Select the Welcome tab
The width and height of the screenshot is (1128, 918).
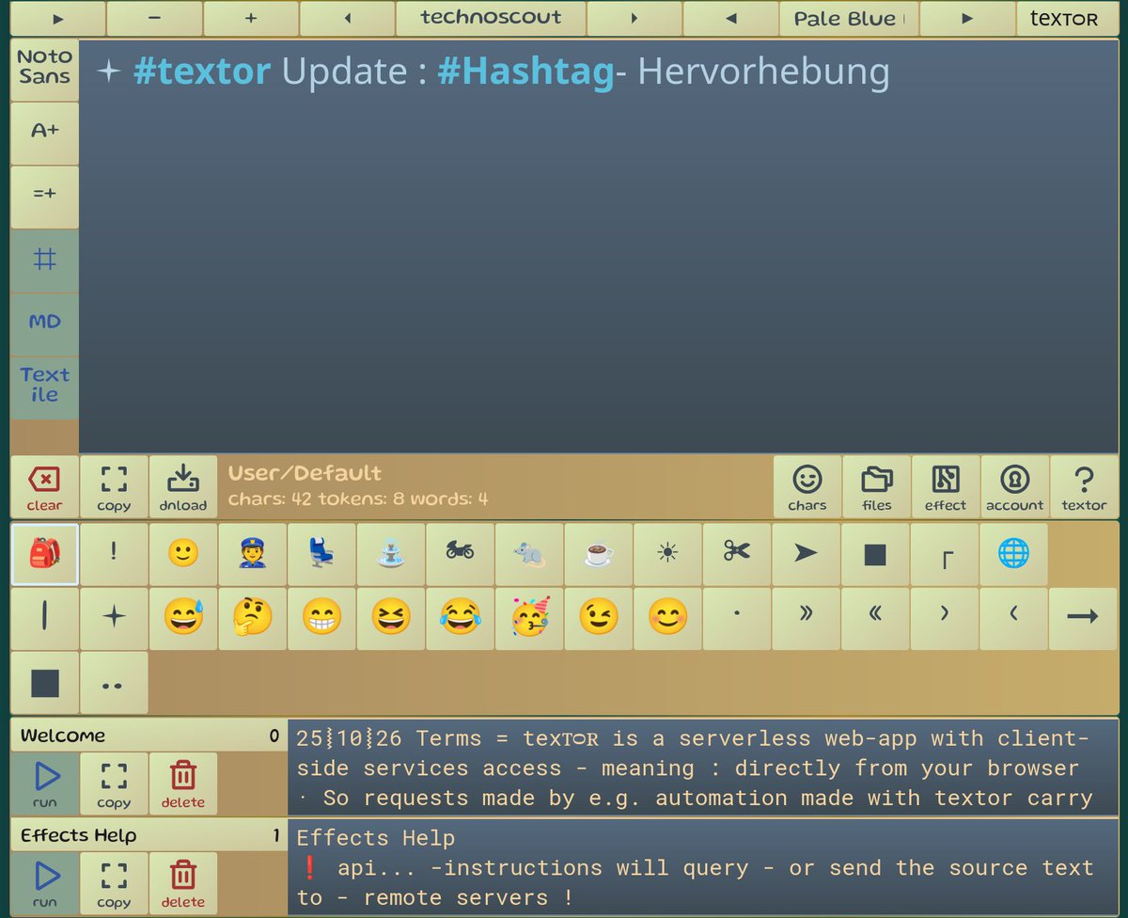tap(141, 736)
